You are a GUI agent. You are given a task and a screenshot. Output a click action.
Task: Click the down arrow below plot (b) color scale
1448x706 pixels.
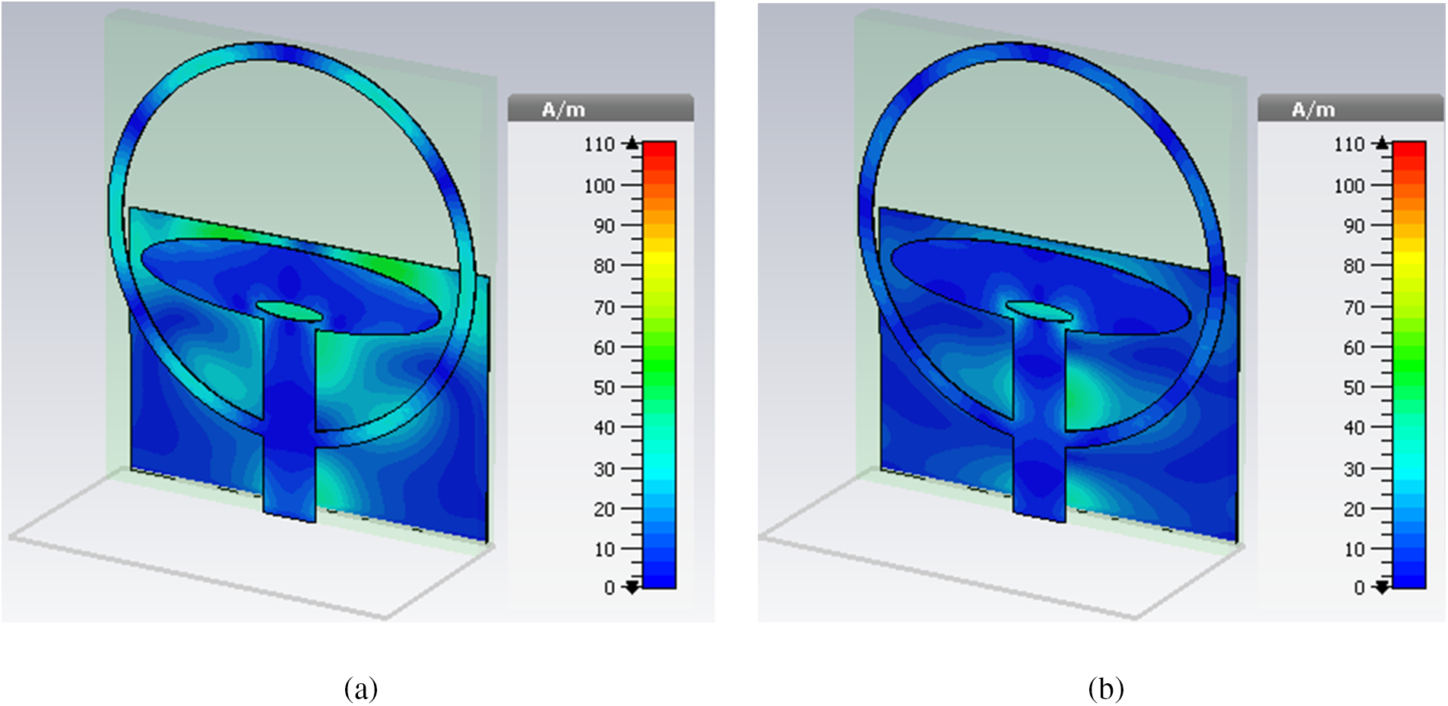tap(1382, 587)
